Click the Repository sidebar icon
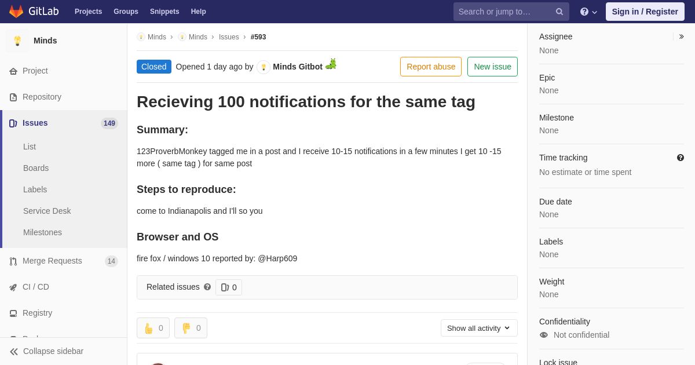The image size is (695, 365). coord(13,97)
